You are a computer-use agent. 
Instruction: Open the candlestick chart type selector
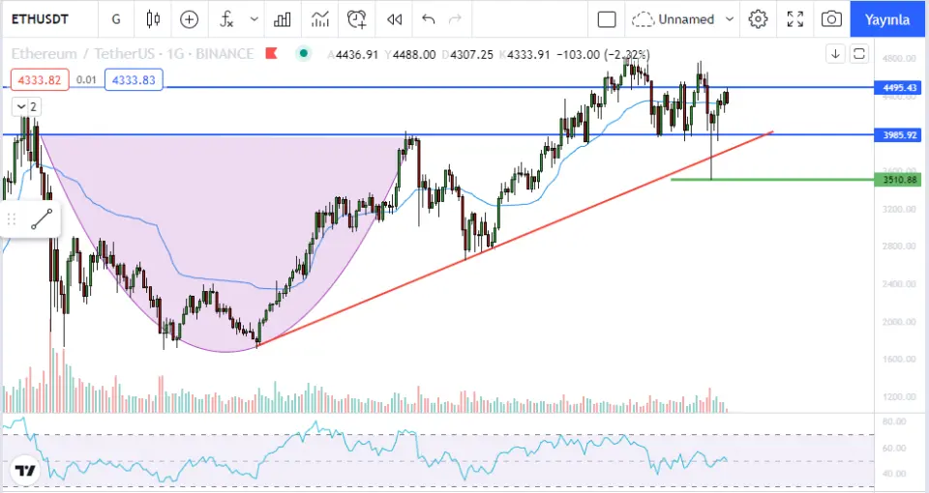152,19
